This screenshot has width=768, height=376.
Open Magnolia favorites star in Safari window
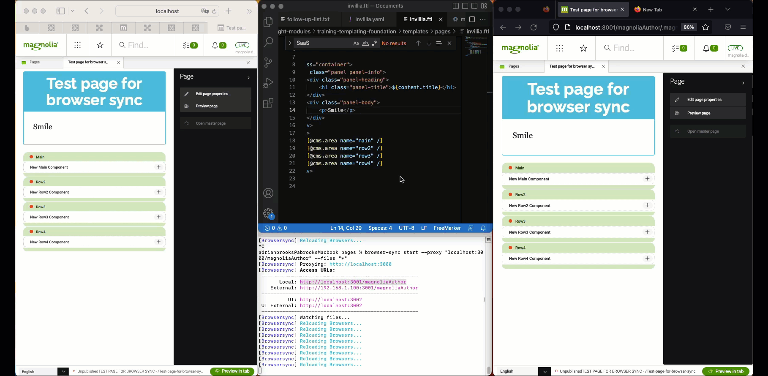(100, 45)
